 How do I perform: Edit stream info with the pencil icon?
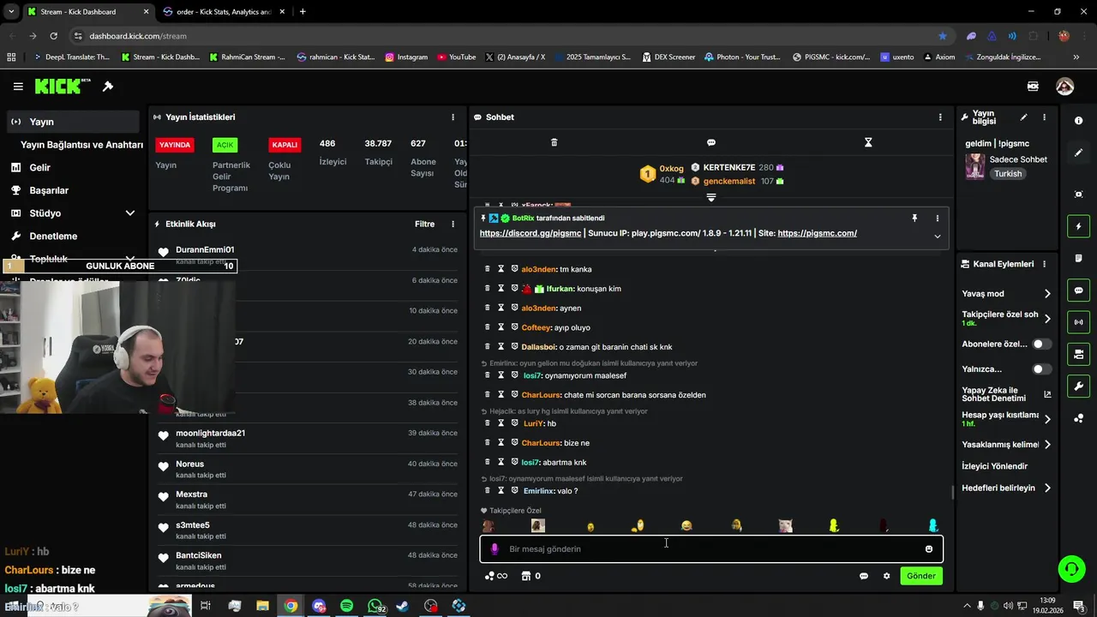click(x=1023, y=117)
